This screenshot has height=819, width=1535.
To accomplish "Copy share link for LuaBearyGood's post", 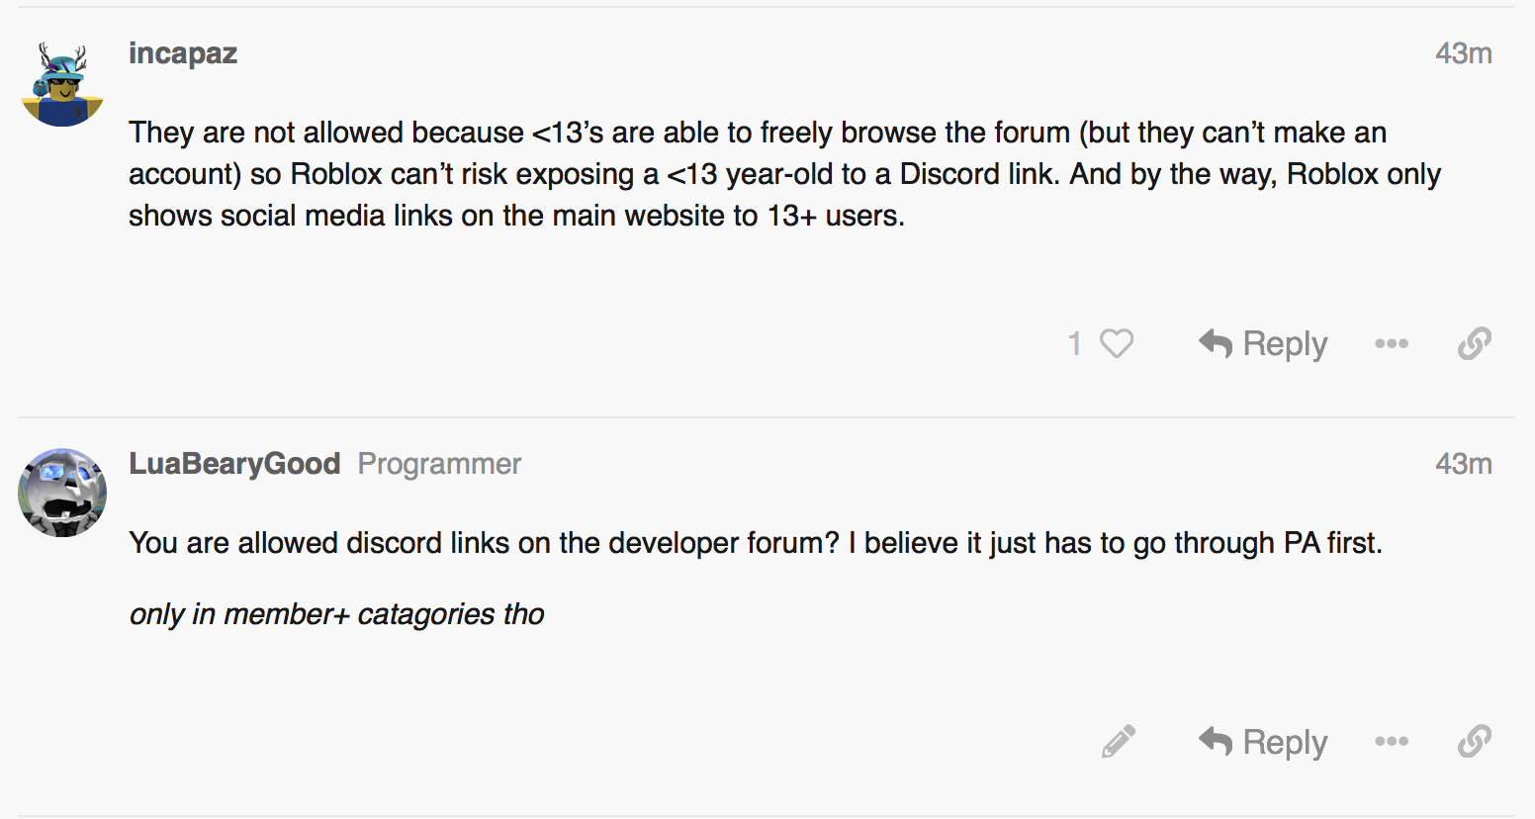I will tap(1474, 741).
